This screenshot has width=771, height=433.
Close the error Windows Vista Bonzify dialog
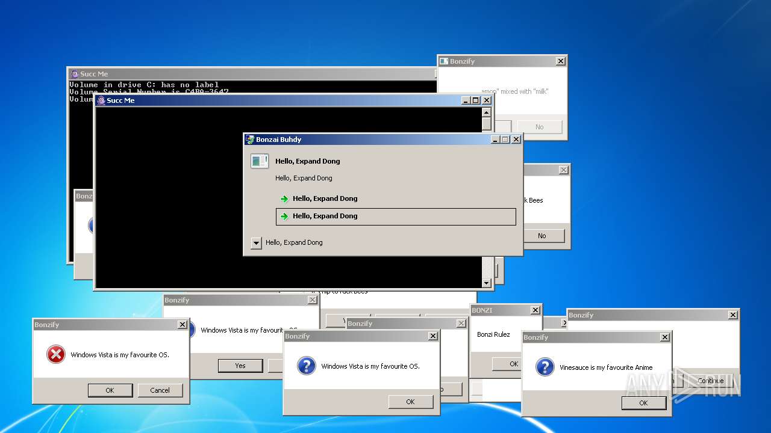183,325
